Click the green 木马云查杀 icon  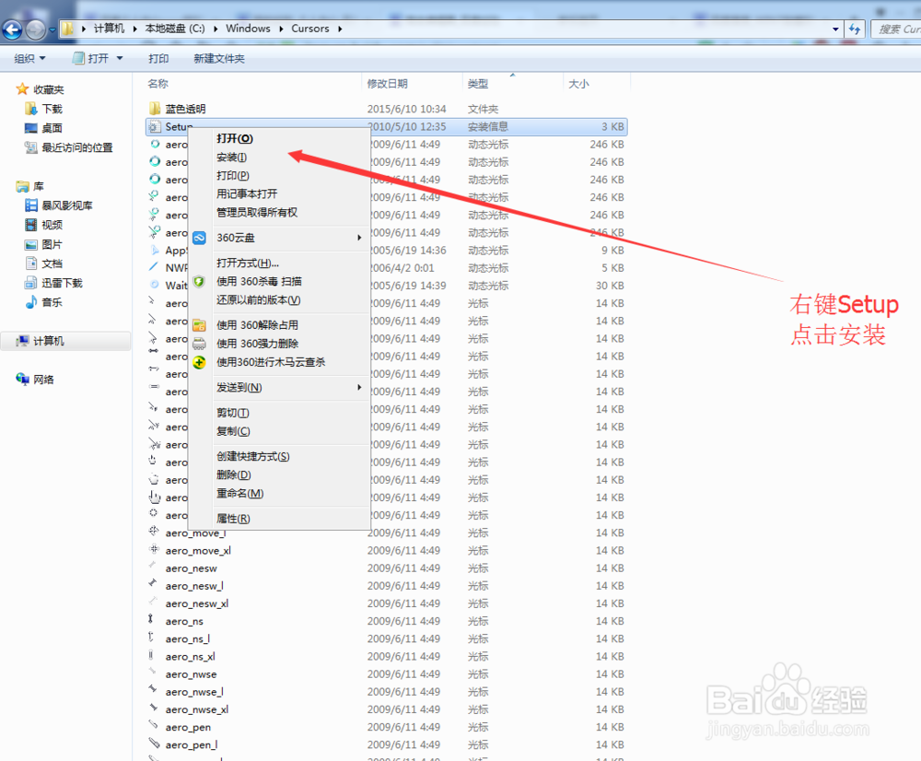point(199,363)
